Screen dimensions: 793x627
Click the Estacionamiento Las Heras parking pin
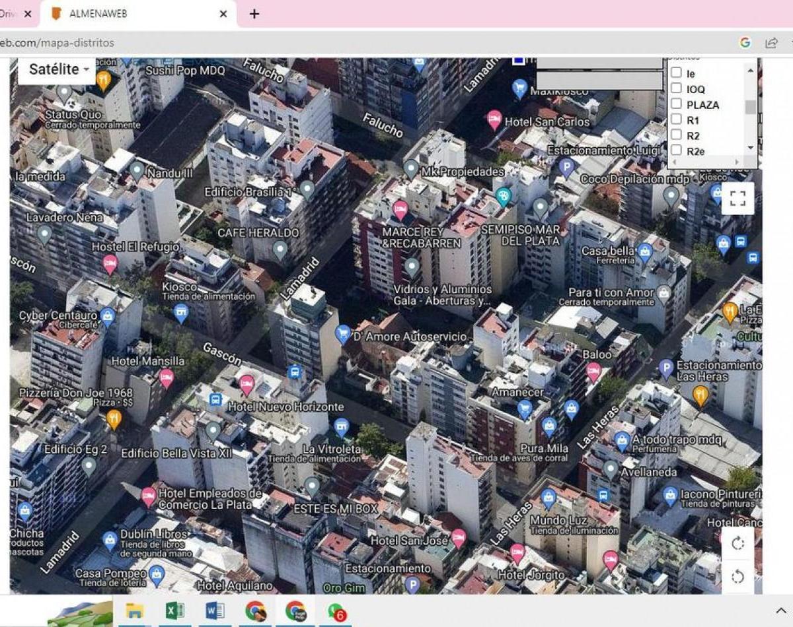click(666, 370)
